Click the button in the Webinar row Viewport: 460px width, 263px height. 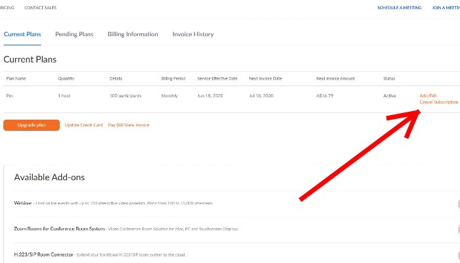pyautogui.click(x=457, y=203)
